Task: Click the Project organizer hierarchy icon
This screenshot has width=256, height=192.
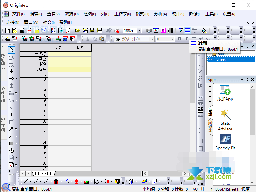Action: pos(204,30)
